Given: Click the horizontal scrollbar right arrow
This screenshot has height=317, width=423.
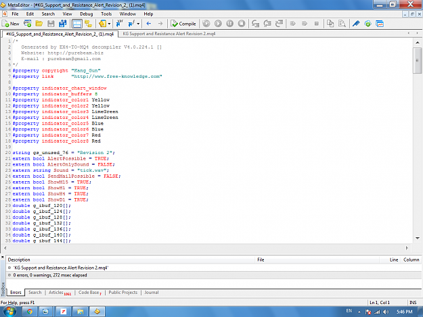Looking at the screenshot, I should [x=407, y=248].
